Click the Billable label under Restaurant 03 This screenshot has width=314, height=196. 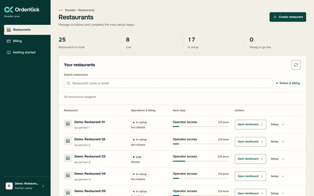tap(135, 162)
